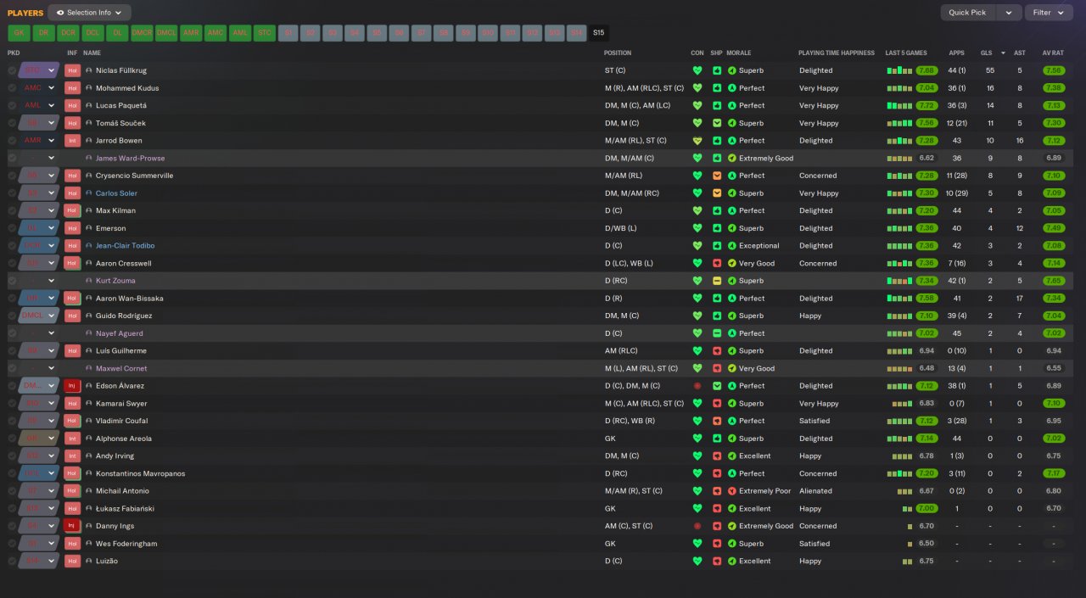The width and height of the screenshot is (1086, 598).
Task: View Kurt Zouma's yellow sharpness icon
Action: pyautogui.click(x=717, y=281)
